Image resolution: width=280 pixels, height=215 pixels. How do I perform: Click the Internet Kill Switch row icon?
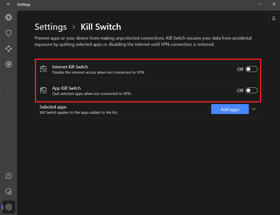coord(44,69)
